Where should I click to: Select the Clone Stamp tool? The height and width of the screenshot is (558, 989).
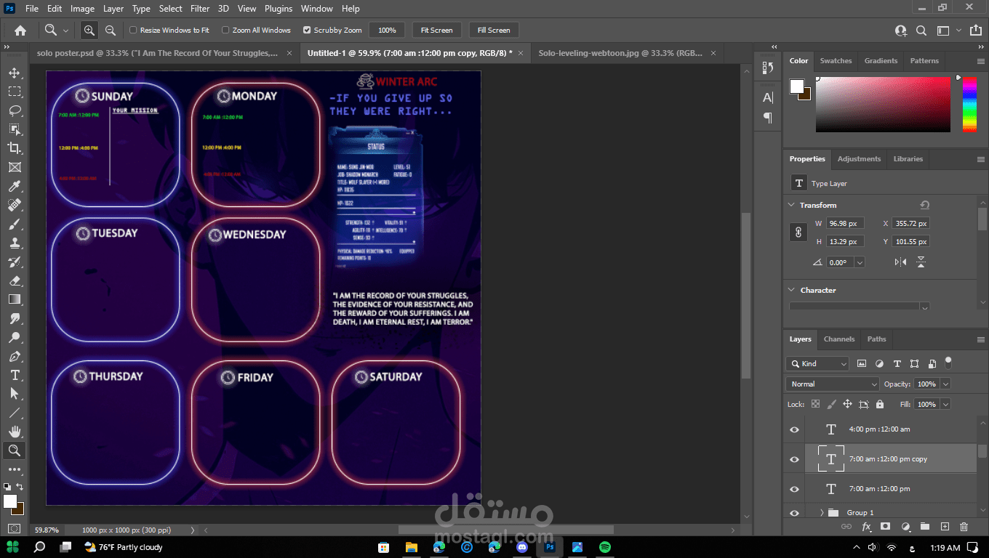coord(15,243)
